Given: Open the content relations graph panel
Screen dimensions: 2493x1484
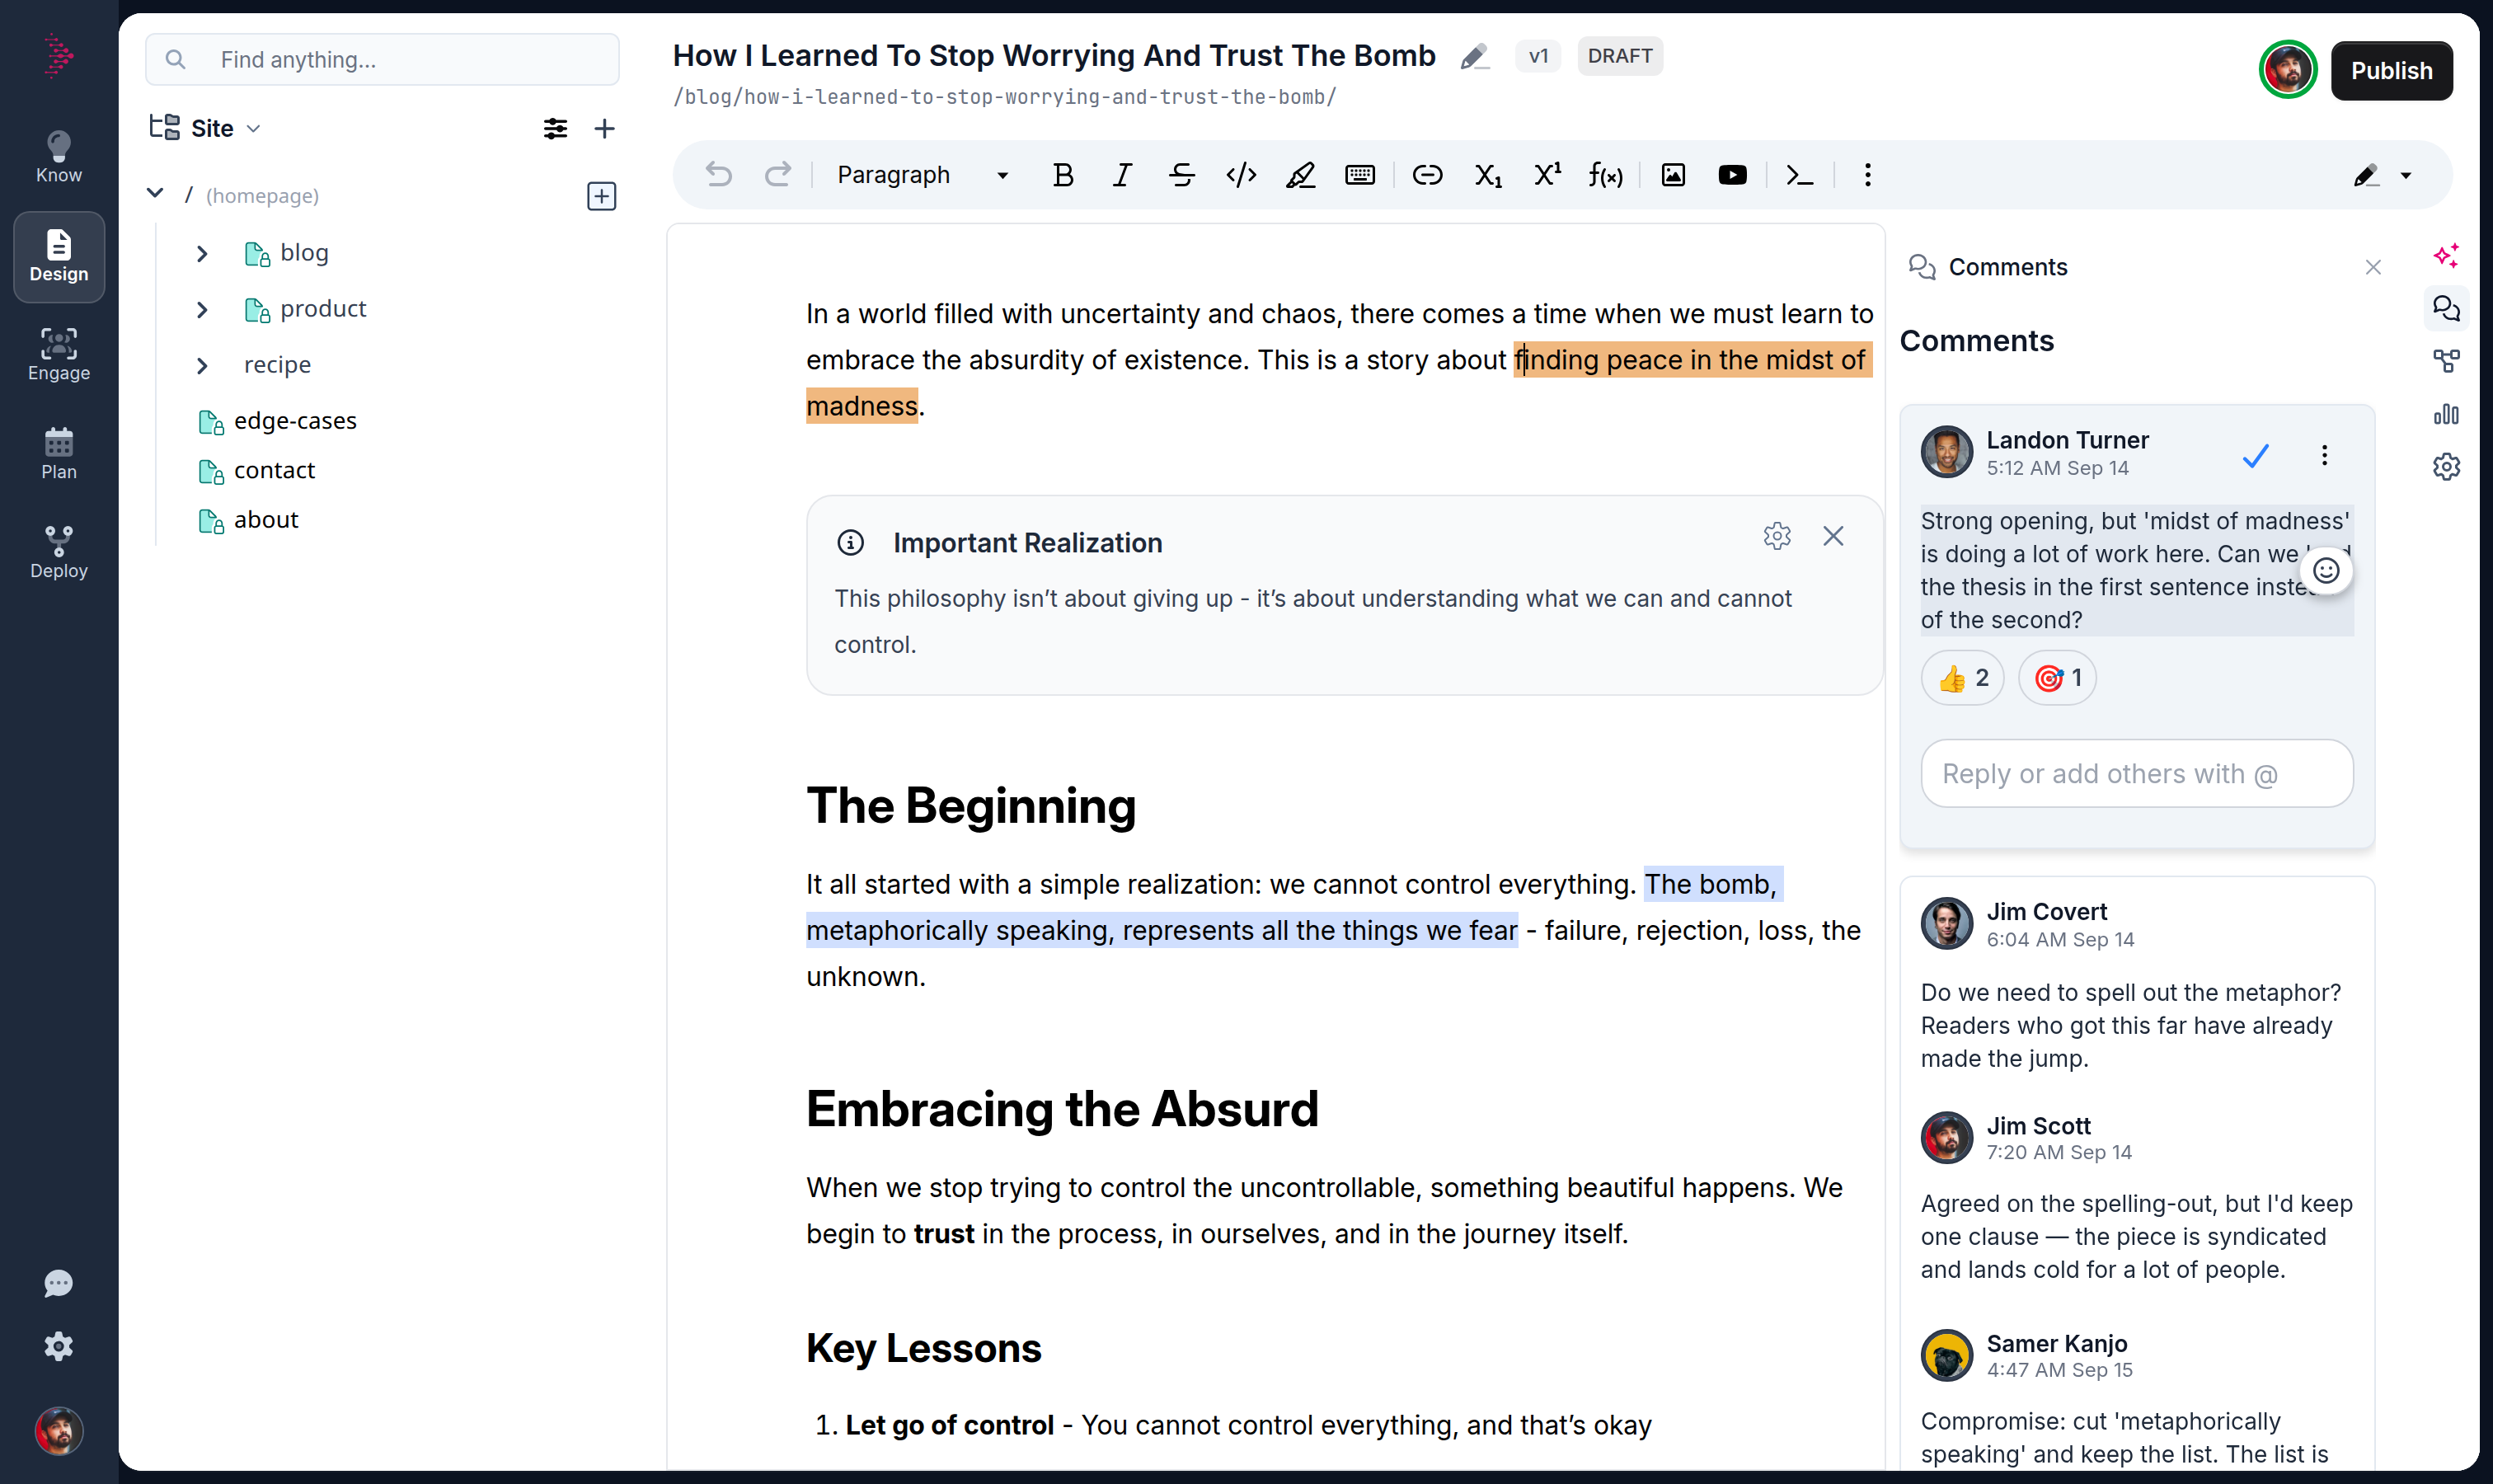Looking at the screenshot, I should 2446,361.
